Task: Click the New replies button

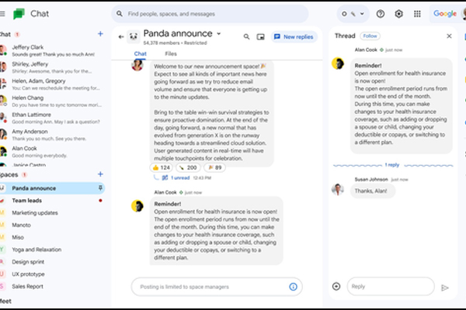Action: [x=294, y=36]
